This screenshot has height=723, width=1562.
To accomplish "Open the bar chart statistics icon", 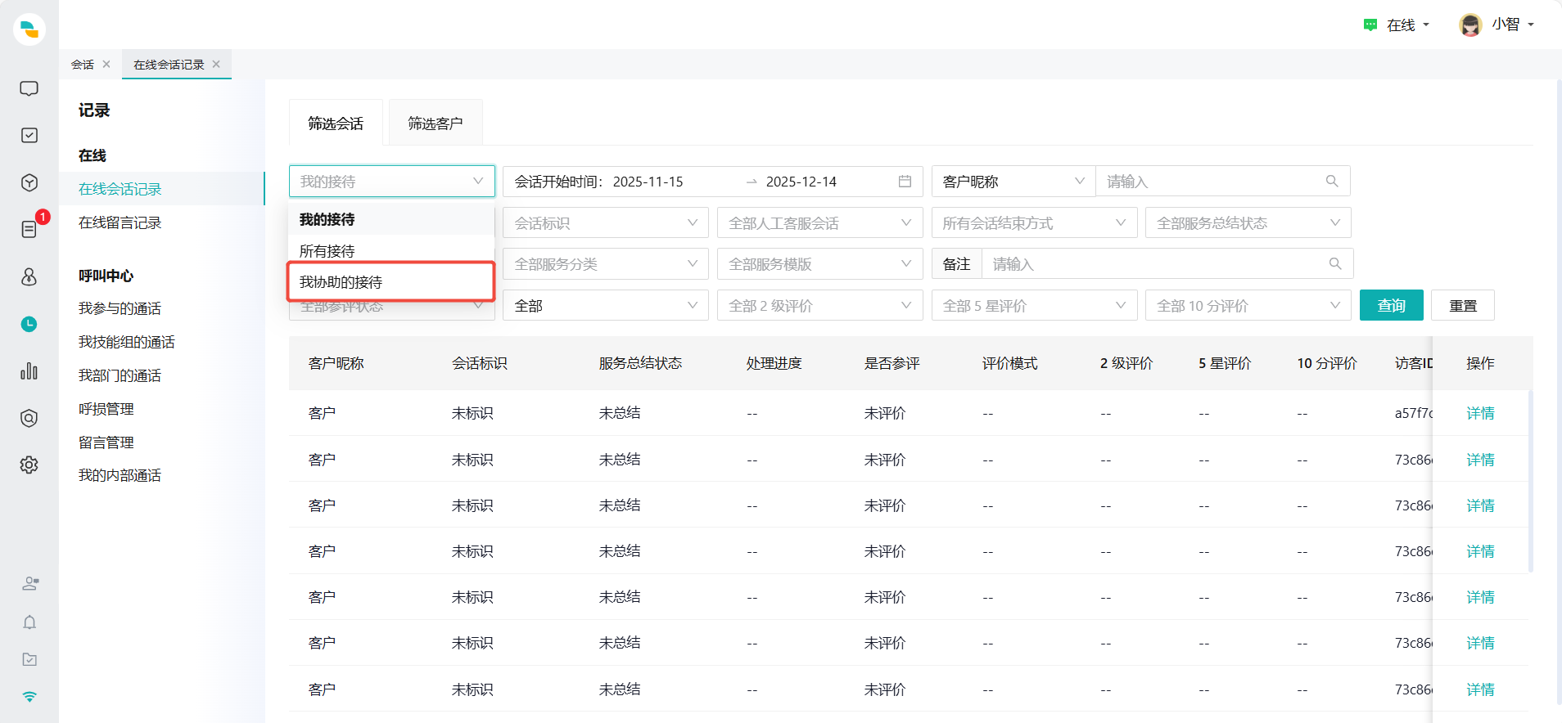I will pyautogui.click(x=29, y=371).
